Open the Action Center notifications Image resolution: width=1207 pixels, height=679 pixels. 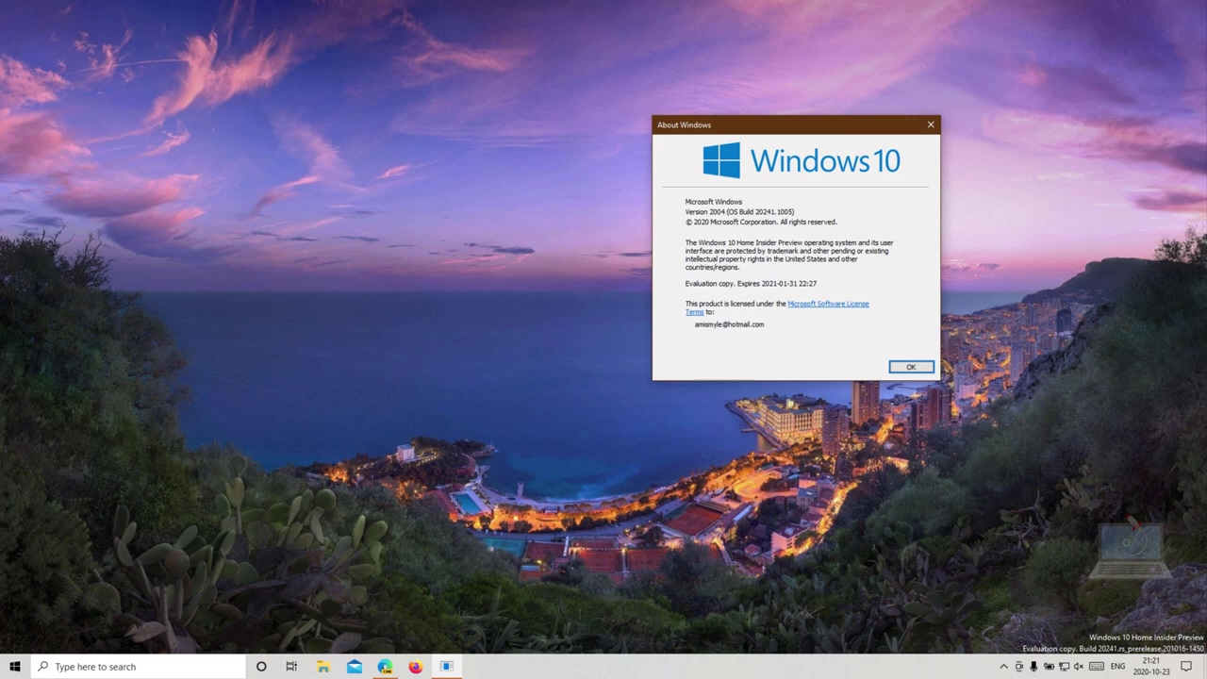click(x=1186, y=667)
